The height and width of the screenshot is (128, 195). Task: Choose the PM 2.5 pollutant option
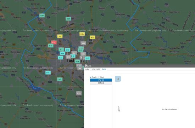click(x=101, y=83)
